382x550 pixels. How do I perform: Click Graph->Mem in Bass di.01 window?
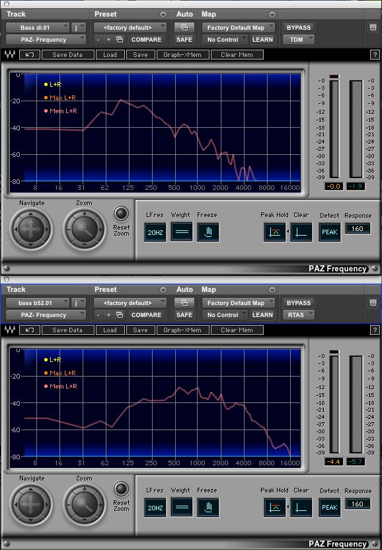click(x=182, y=55)
